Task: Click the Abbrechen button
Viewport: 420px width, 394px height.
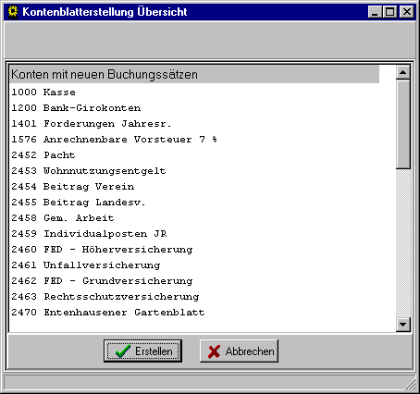Action: coord(239,351)
